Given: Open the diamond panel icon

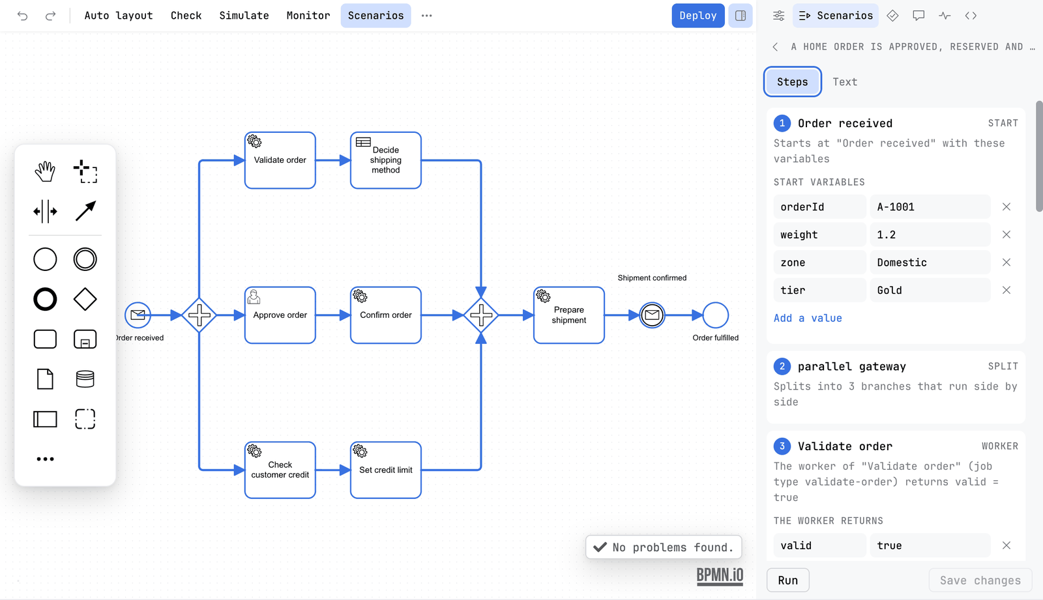Looking at the screenshot, I should 892,16.
